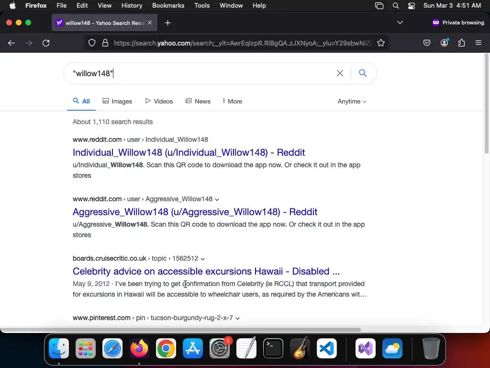The image size is (490, 368).
Task: Open the Individual_Willow148 Reddit result link
Action: pyautogui.click(x=189, y=152)
